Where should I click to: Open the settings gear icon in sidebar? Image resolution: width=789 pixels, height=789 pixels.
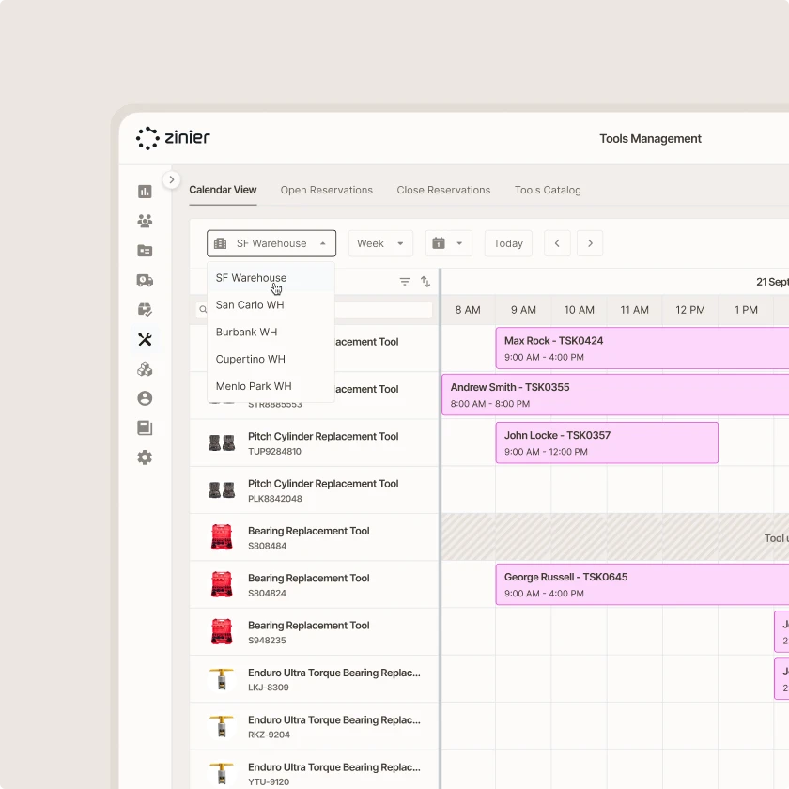(145, 458)
